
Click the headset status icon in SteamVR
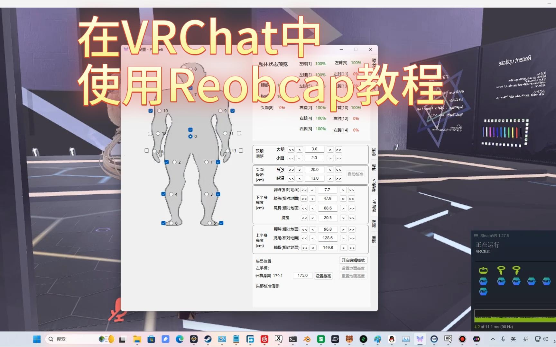[483, 270]
